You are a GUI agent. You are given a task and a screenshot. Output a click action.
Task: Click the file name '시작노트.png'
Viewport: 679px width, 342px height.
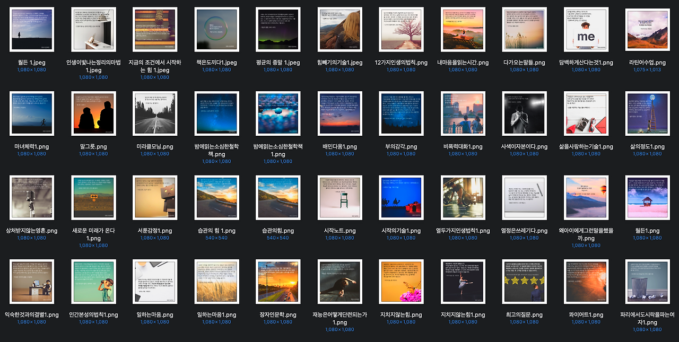(339, 231)
